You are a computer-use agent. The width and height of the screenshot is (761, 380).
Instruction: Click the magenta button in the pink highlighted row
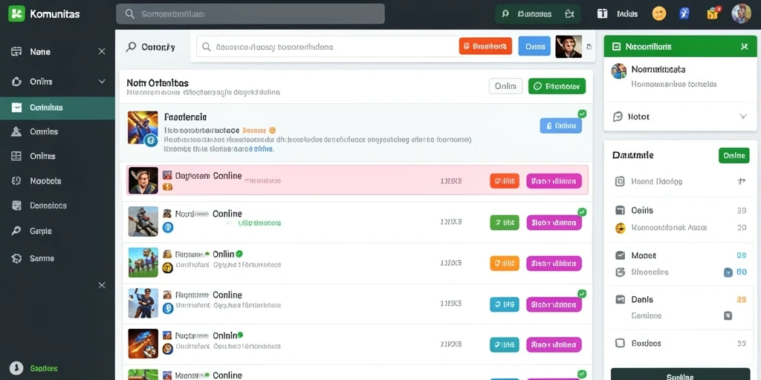click(x=554, y=181)
